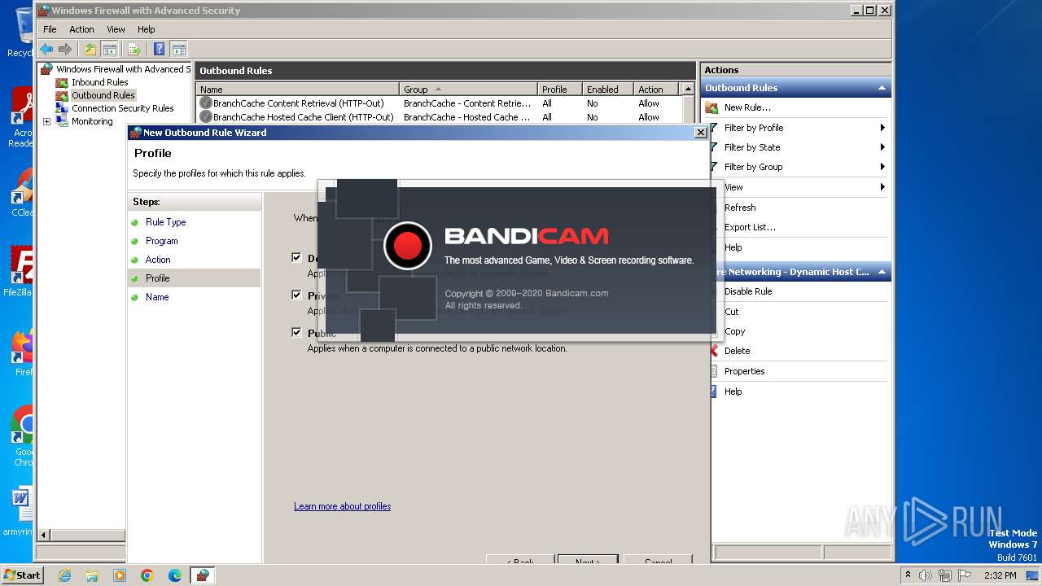Open the File menu
Screen dimensions: 1042x586
pos(50,29)
